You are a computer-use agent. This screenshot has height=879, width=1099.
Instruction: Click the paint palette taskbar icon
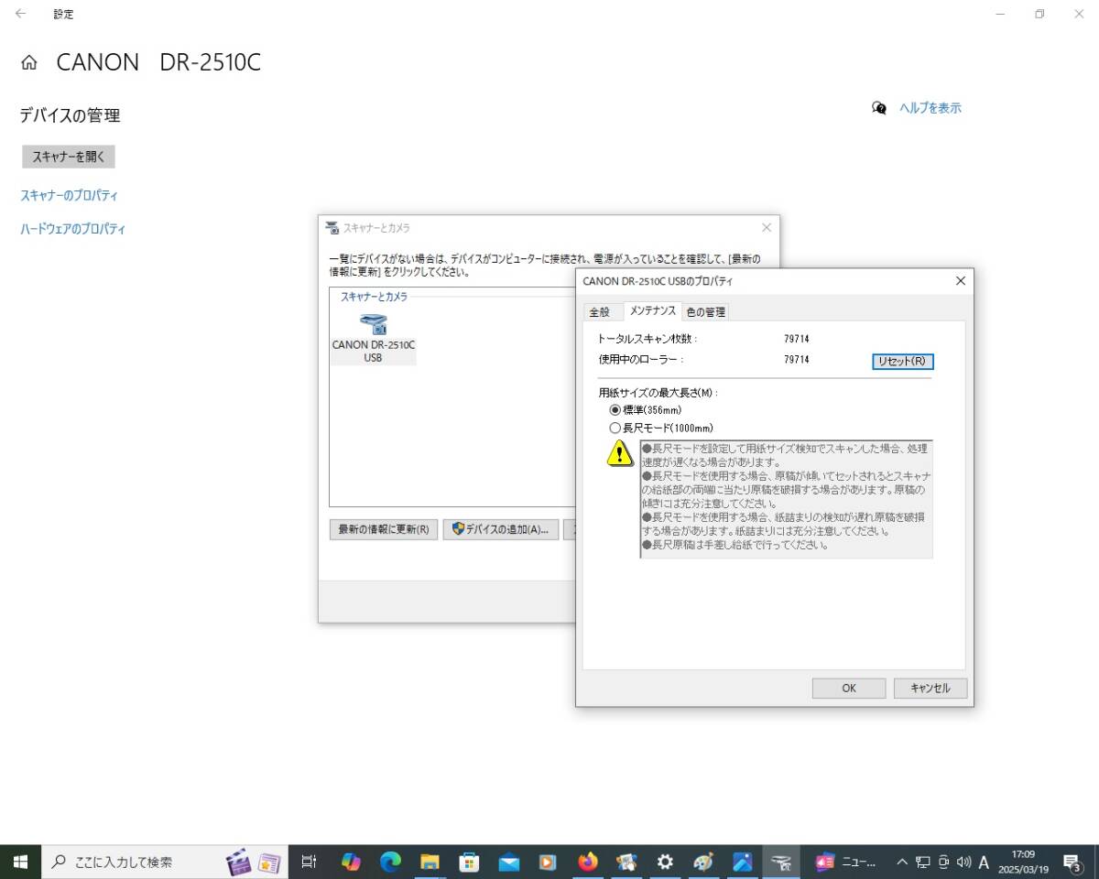703,862
